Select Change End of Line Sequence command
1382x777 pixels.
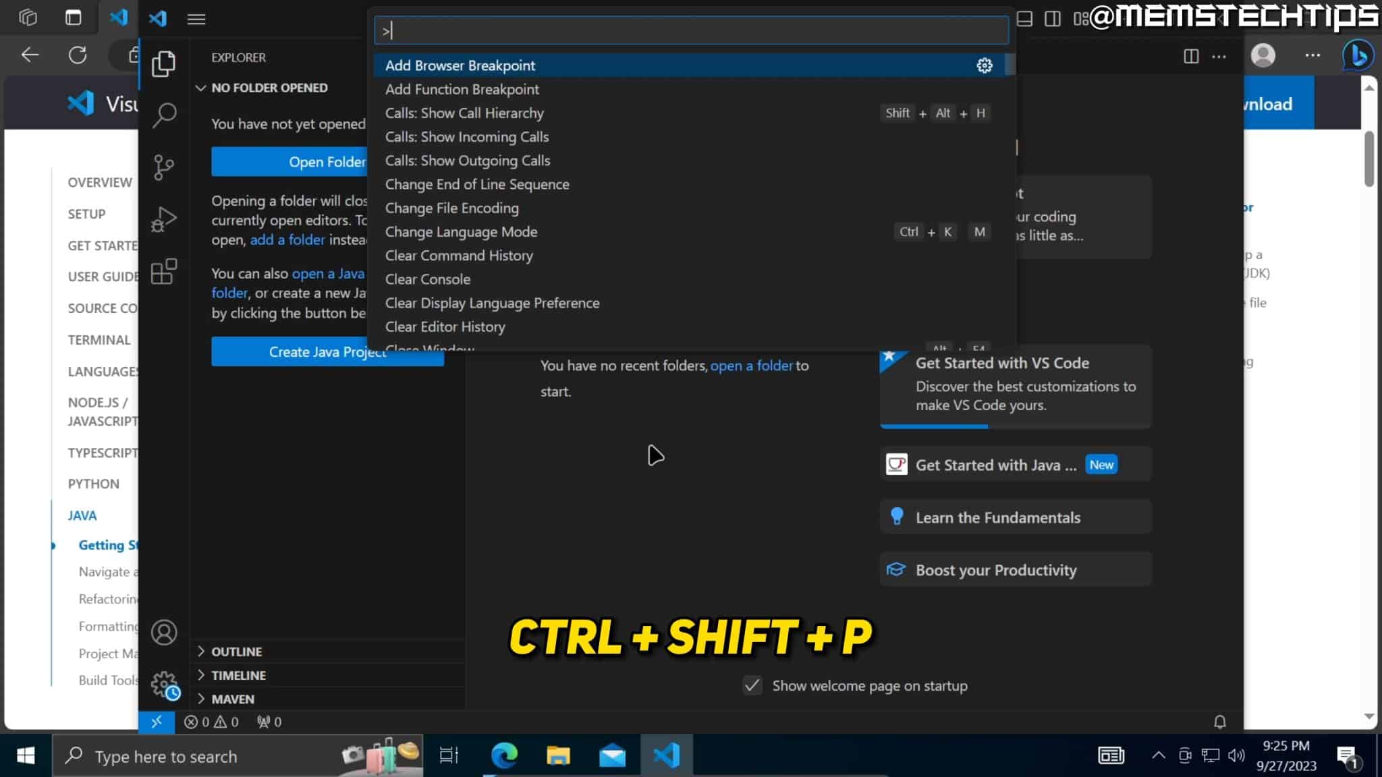click(x=691, y=184)
